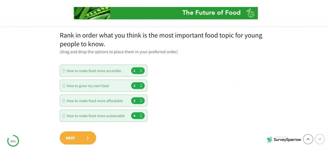This screenshot has height=151, width=329.
Task: Select the 'How to grow my own food' option
Action: (88, 86)
